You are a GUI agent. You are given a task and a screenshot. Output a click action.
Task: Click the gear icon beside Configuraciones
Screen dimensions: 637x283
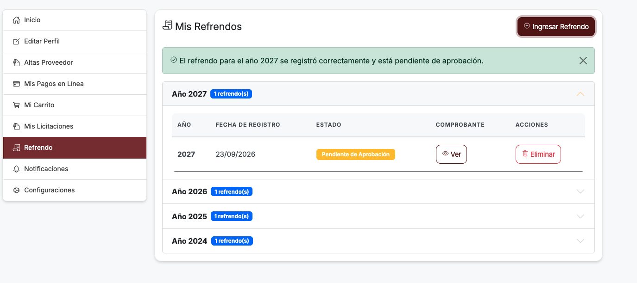click(x=16, y=190)
